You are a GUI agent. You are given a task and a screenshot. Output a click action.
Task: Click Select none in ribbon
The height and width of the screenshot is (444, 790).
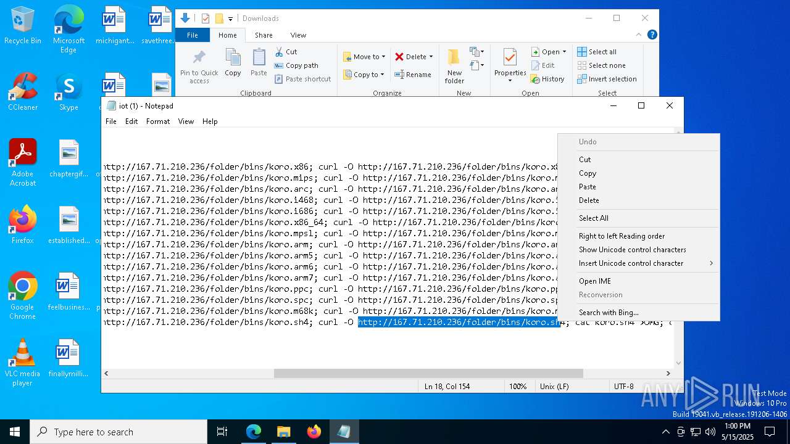point(601,65)
